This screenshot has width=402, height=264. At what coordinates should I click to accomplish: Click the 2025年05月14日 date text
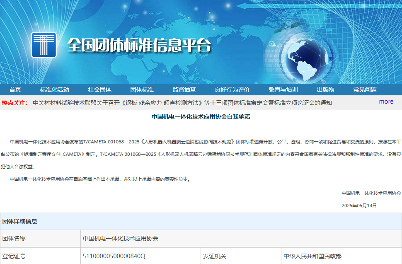(x=359, y=206)
